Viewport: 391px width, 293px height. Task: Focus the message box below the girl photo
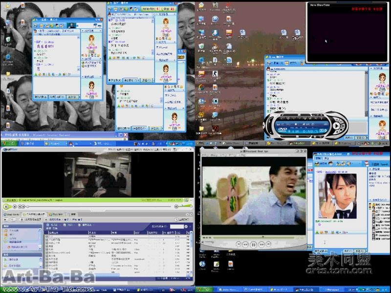(340, 242)
